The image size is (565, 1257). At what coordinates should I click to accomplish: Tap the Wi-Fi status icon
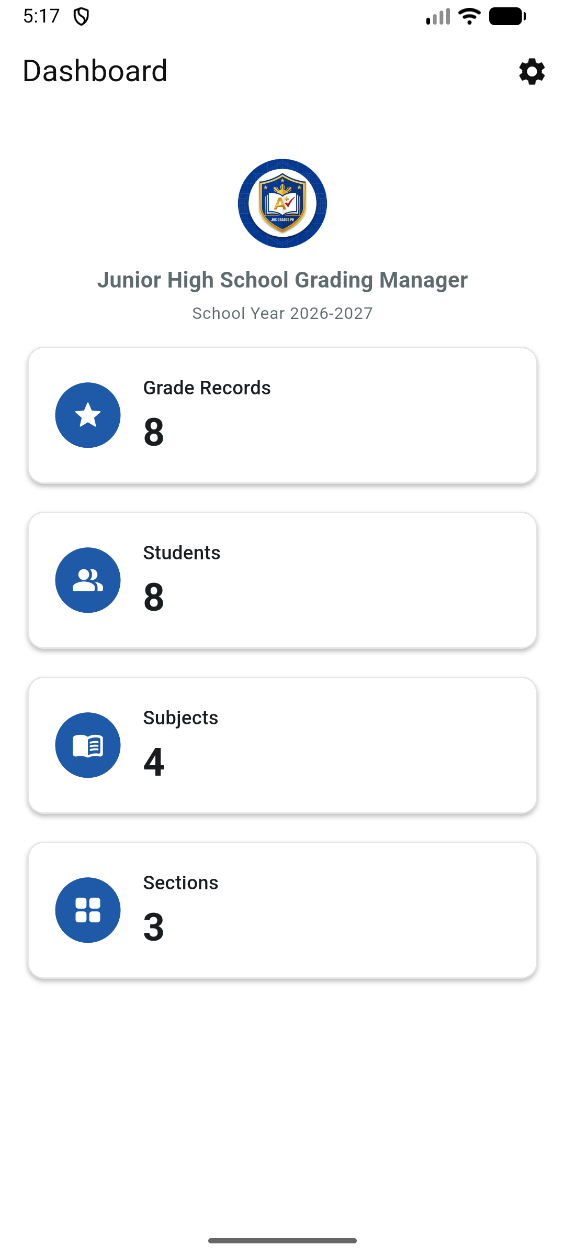[469, 16]
